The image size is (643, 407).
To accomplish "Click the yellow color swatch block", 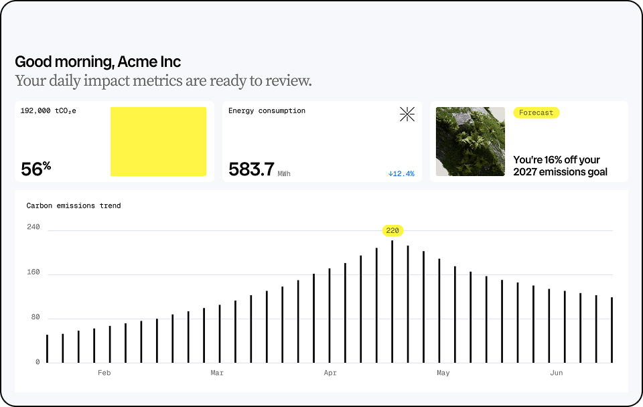I will [x=158, y=141].
